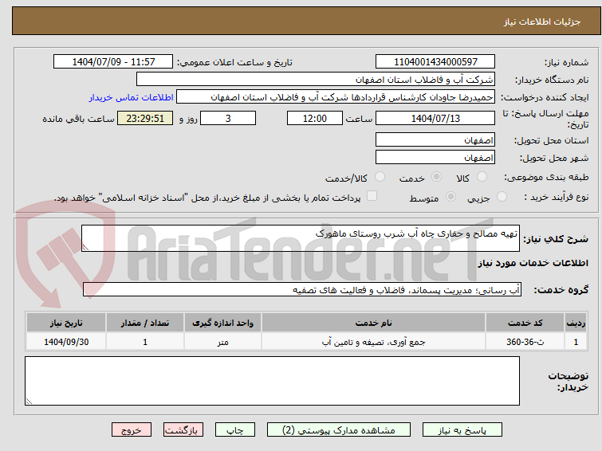Select the جزیی purchase type radio

click(x=502, y=197)
